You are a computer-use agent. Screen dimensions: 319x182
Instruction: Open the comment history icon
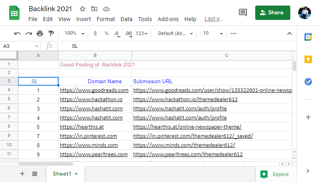pos(242,12)
